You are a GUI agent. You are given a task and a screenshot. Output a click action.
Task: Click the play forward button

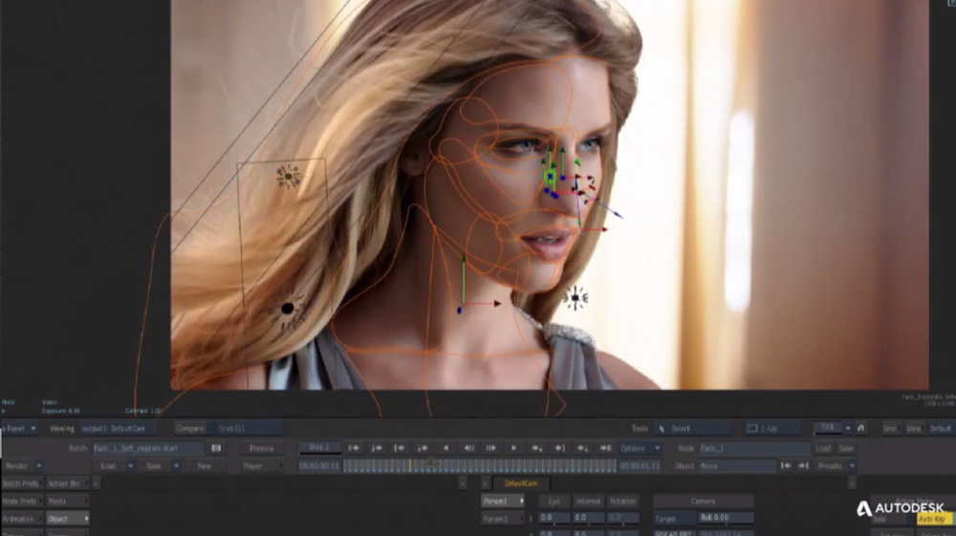click(x=514, y=447)
